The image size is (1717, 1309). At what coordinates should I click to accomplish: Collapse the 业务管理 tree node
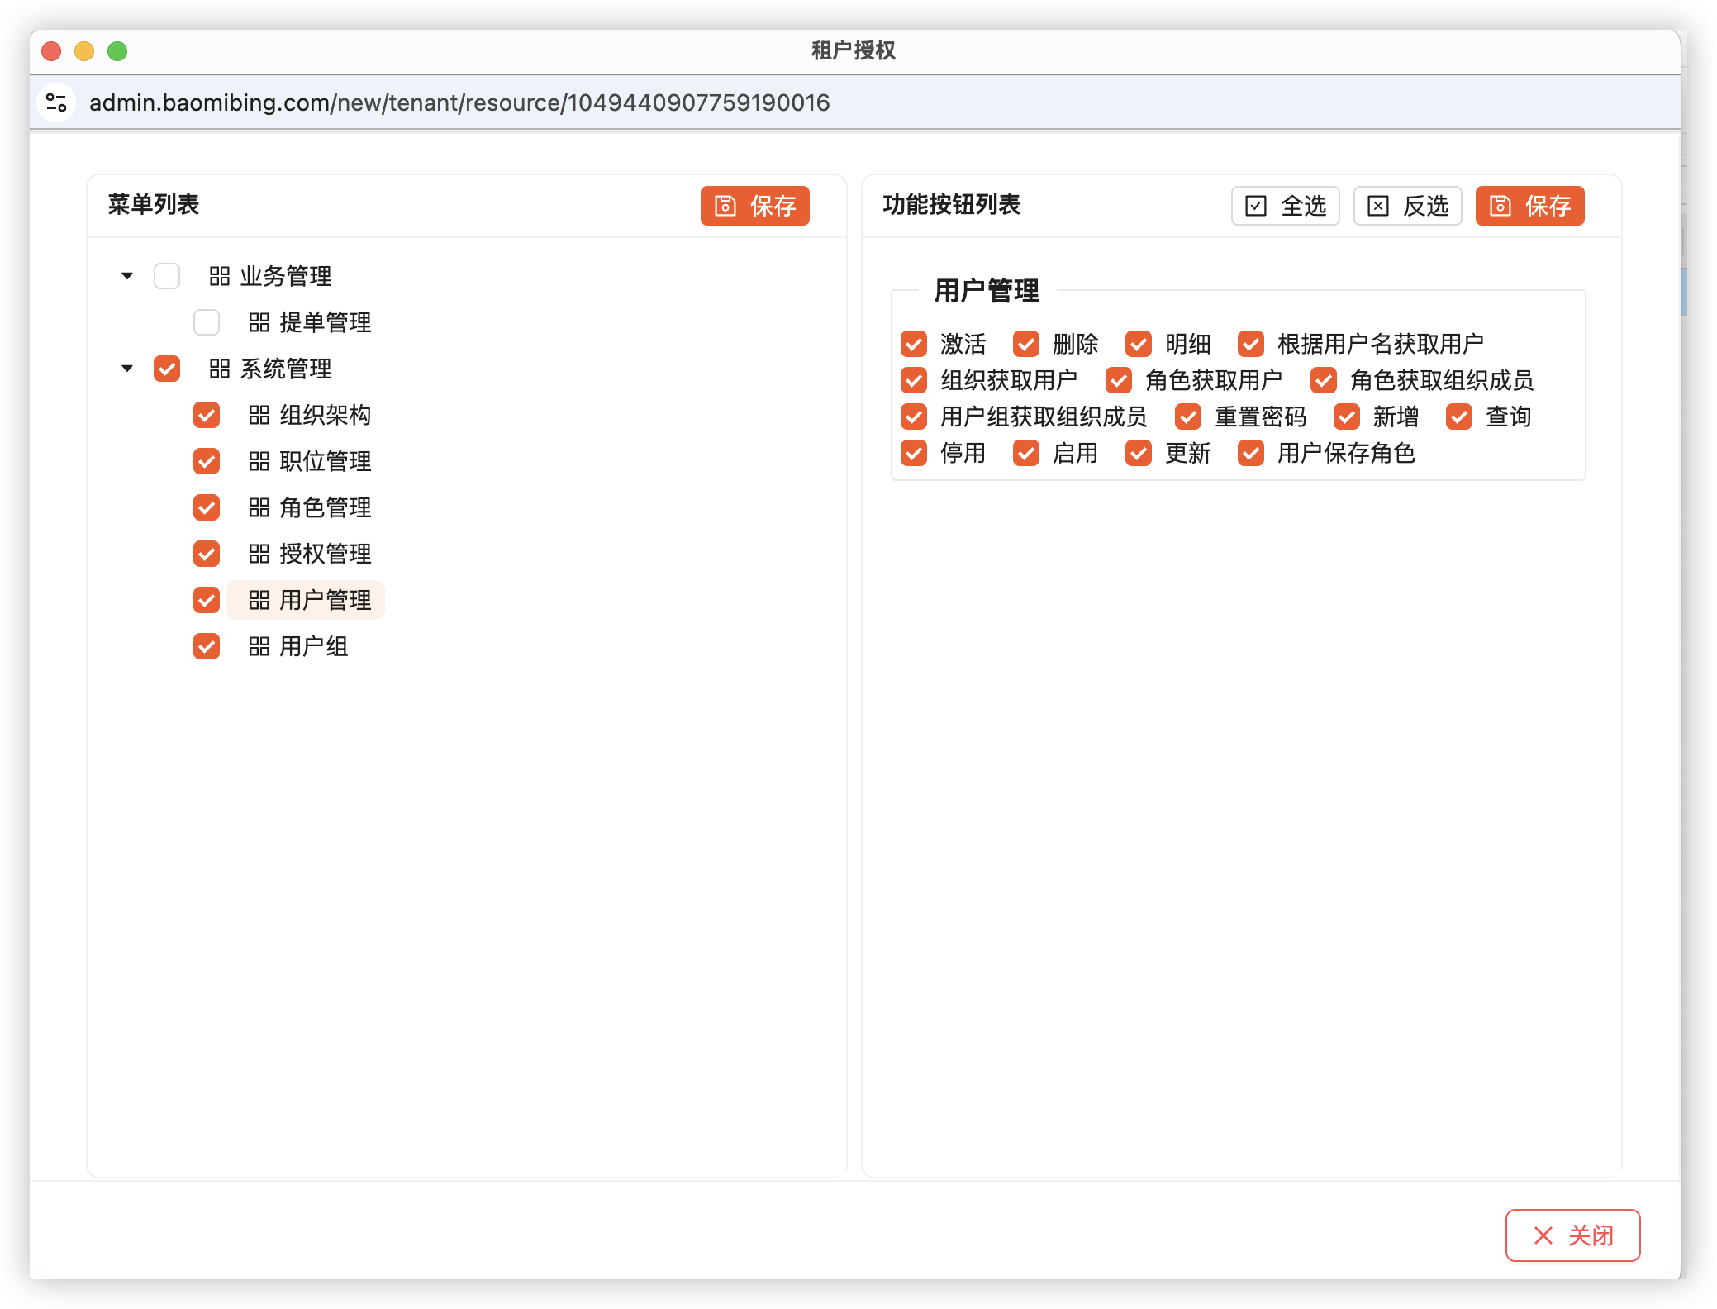click(127, 276)
